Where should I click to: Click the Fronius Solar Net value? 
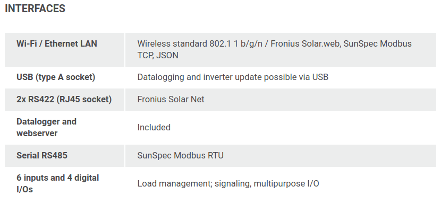pos(171,99)
